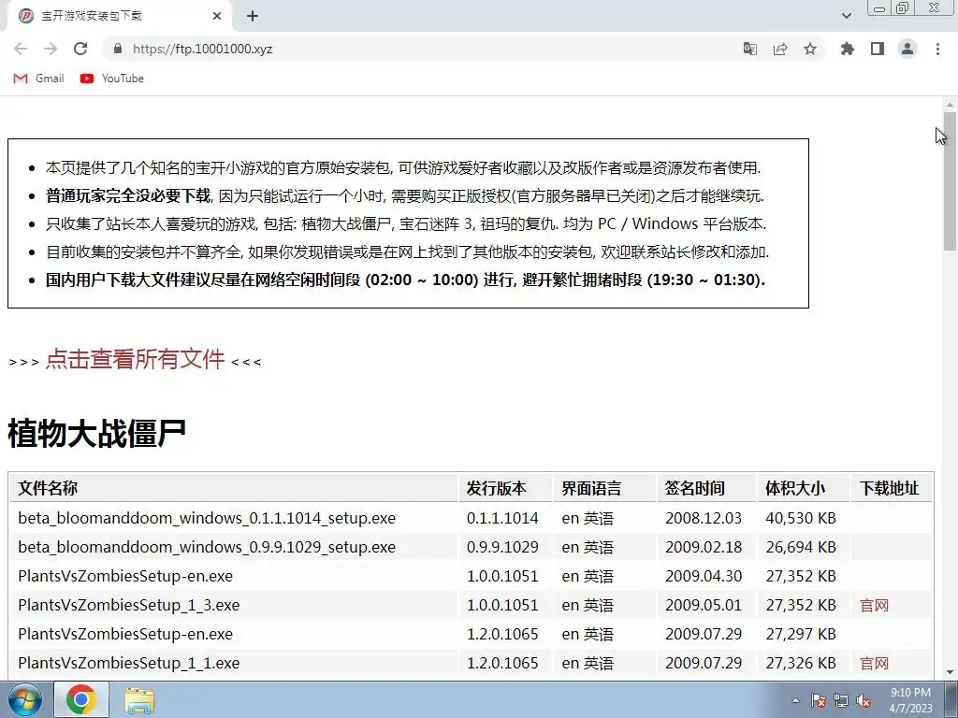This screenshot has width=958, height=718.
Task: Click the Chrome taskbar icon
Action: pyautogui.click(x=81, y=699)
